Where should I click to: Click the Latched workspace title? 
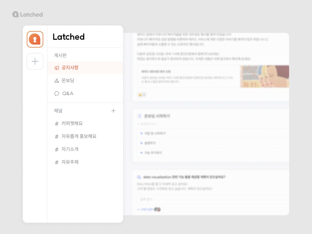(x=69, y=37)
